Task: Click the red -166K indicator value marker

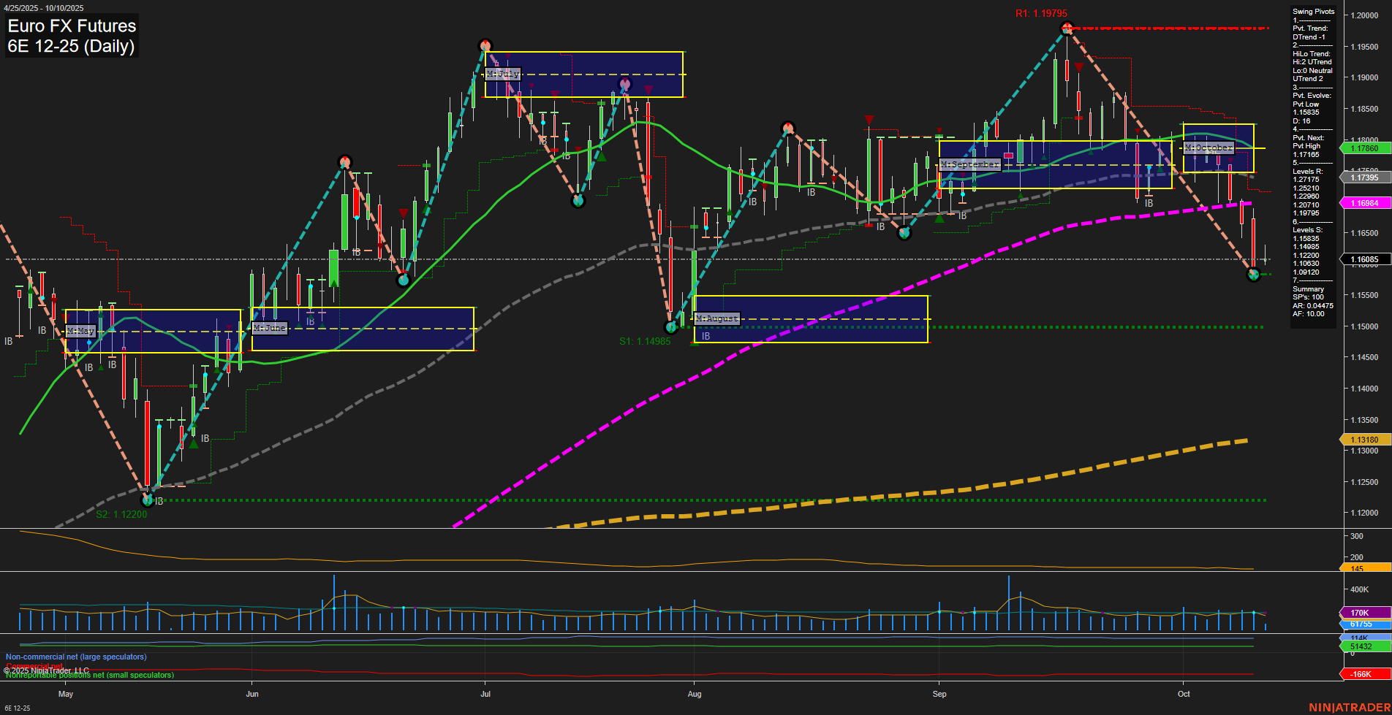Action: [x=1361, y=673]
